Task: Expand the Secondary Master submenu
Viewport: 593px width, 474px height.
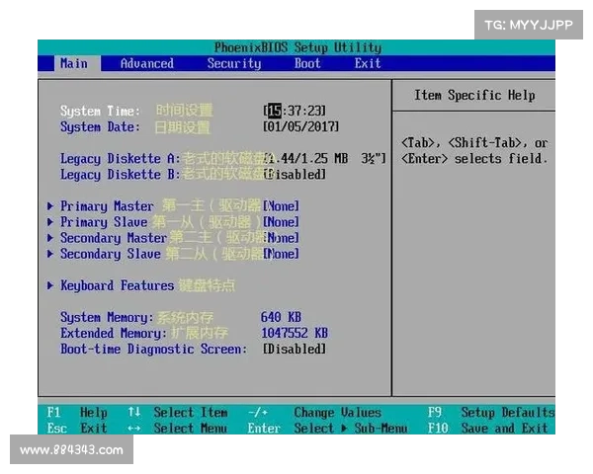Action: (113, 238)
